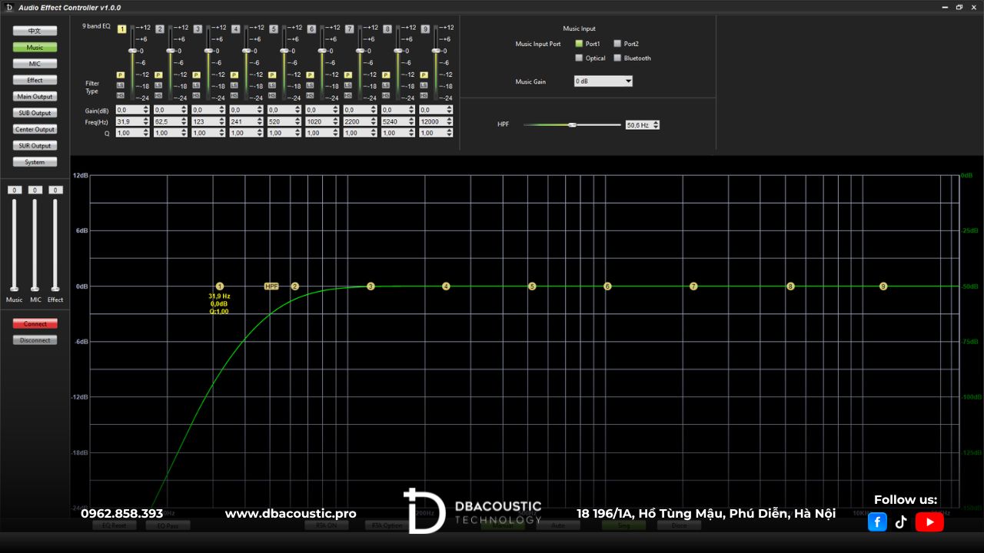984x553 pixels.
Task: Set band 4 filter type to HS
Action: (x=234, y=95)
